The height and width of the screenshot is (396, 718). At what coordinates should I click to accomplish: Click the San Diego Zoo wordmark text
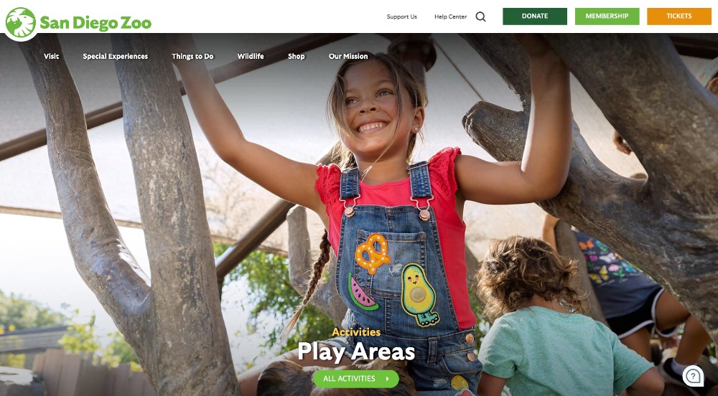[x=95, y=23]
